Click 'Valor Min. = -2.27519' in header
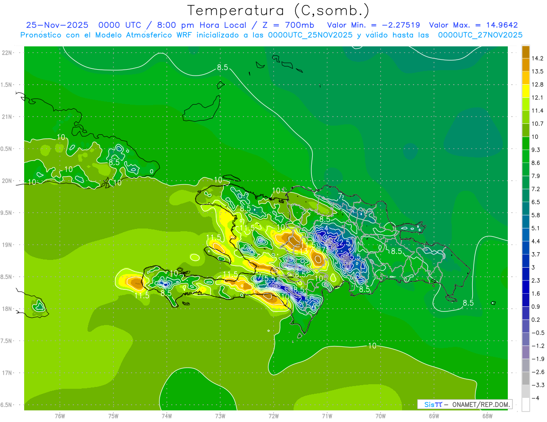547x422 pixels. pos(374,25)
